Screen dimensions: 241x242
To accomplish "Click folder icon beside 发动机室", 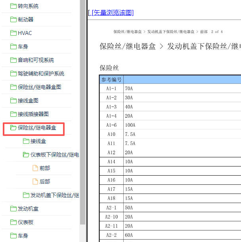I will tap(13, 209).
